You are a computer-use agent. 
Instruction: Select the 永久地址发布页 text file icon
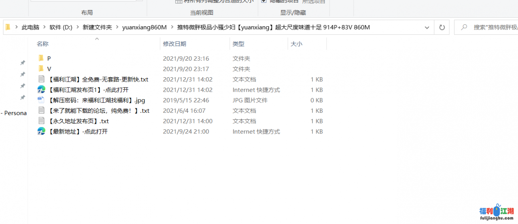point(41,121)
